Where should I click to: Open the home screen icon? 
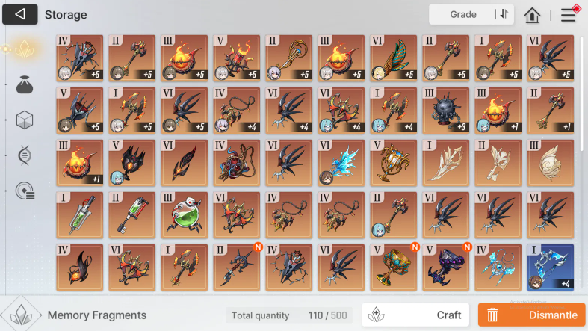pos(532,15)
